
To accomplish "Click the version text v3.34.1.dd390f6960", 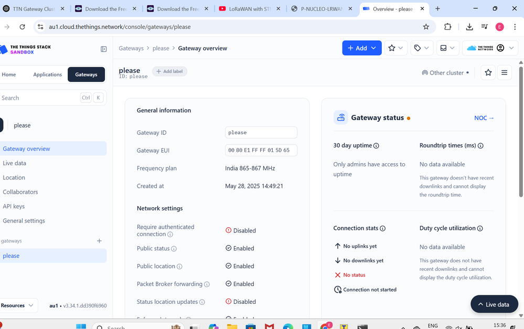I will (85, 305).
